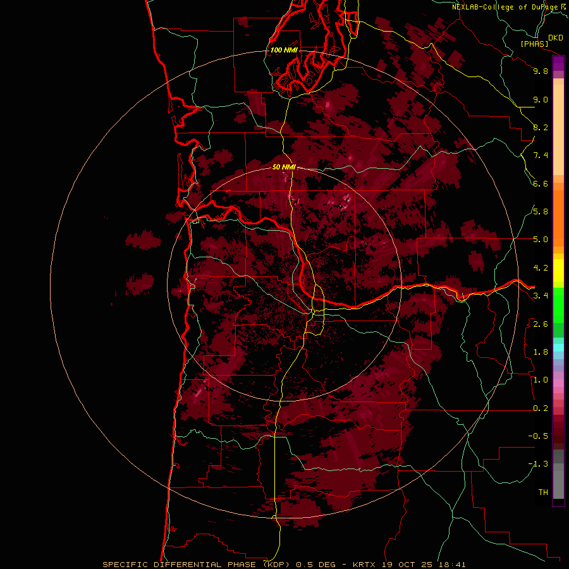569x569 pixels.
Task: Click the "19 OCT 25" date text
Action: click(x=407, y=565)
